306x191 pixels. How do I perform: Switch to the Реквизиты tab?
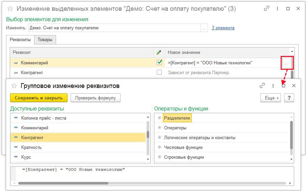coord(20,39)
